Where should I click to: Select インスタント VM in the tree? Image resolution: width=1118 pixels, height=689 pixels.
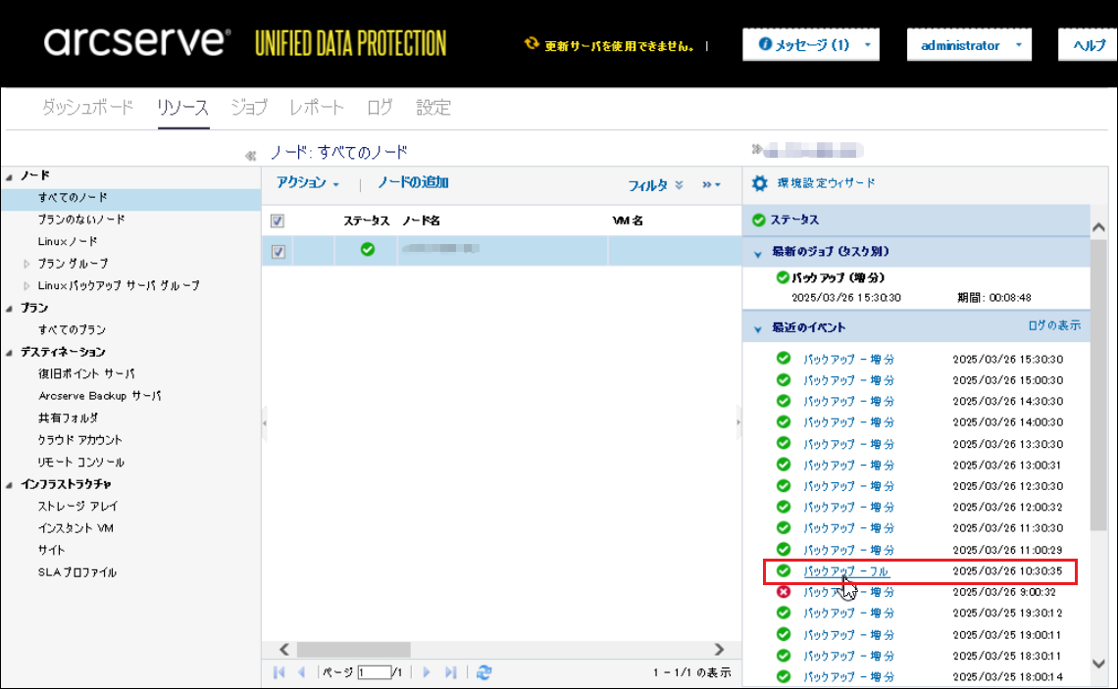point(76,528)
